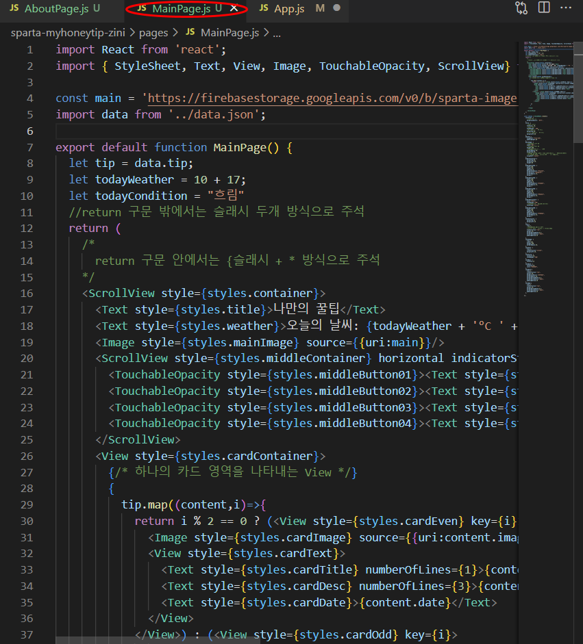Click the JSX comment on line 27
The width and height of the screenshot is (583, 644).
[233, 472]
